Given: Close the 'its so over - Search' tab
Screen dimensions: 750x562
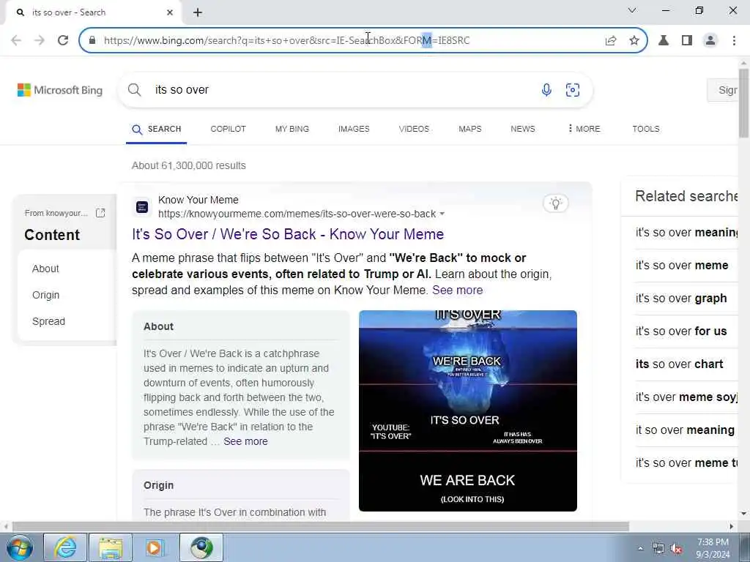Looking at the screenshot, I should coord(170,12).
